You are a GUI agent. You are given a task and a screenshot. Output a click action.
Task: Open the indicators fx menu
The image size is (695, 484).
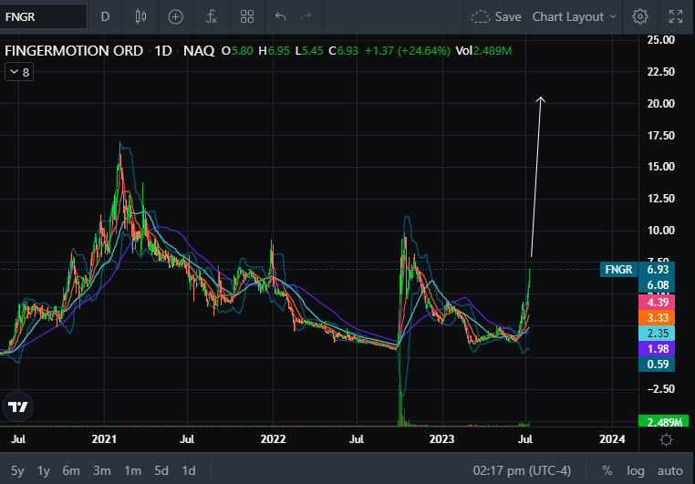point(212,16)
